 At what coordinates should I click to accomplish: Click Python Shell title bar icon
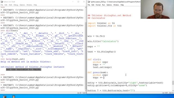click(x=2, y=2)
